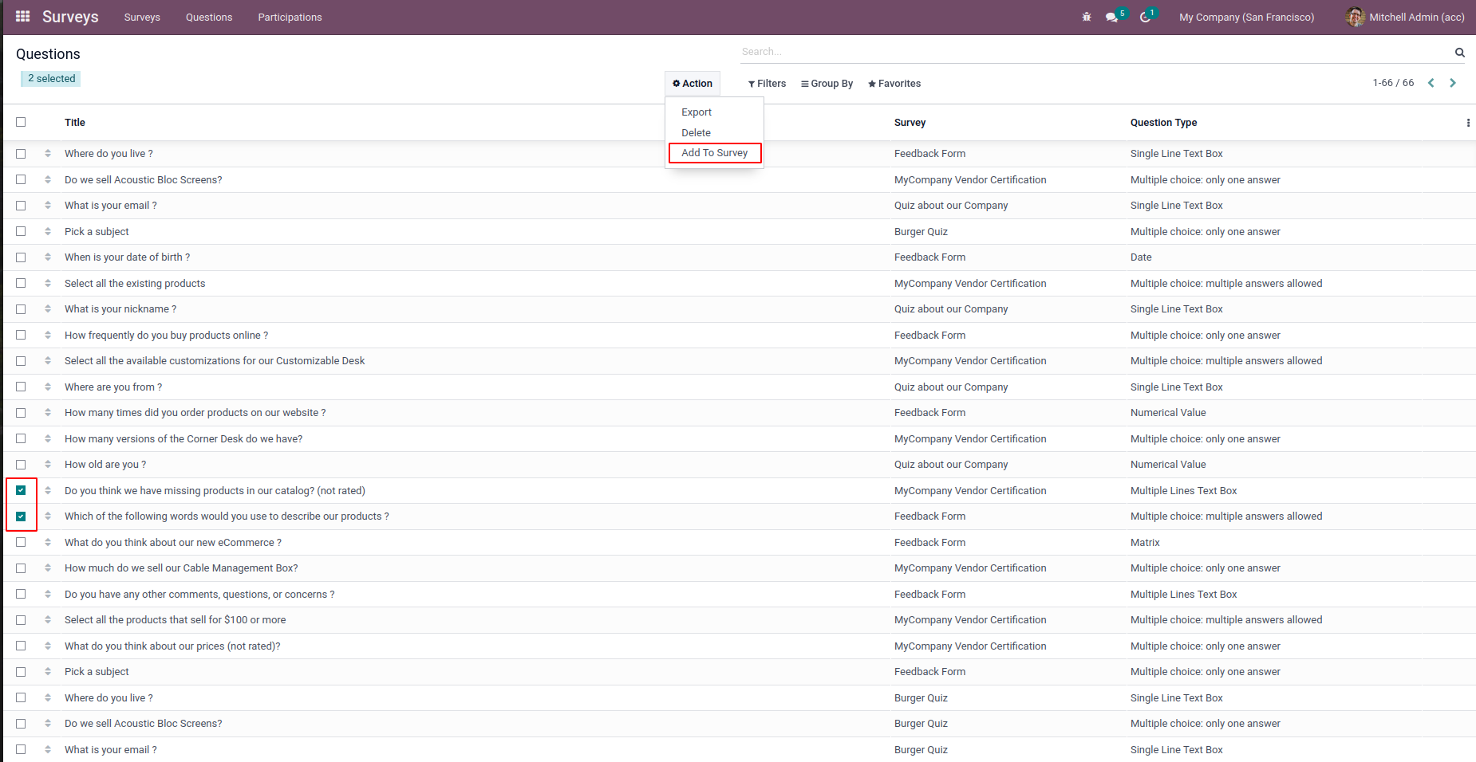1476x762 pixels.
Task: Toggle the select-all header checkbox
Action: (x=21, y=122)
